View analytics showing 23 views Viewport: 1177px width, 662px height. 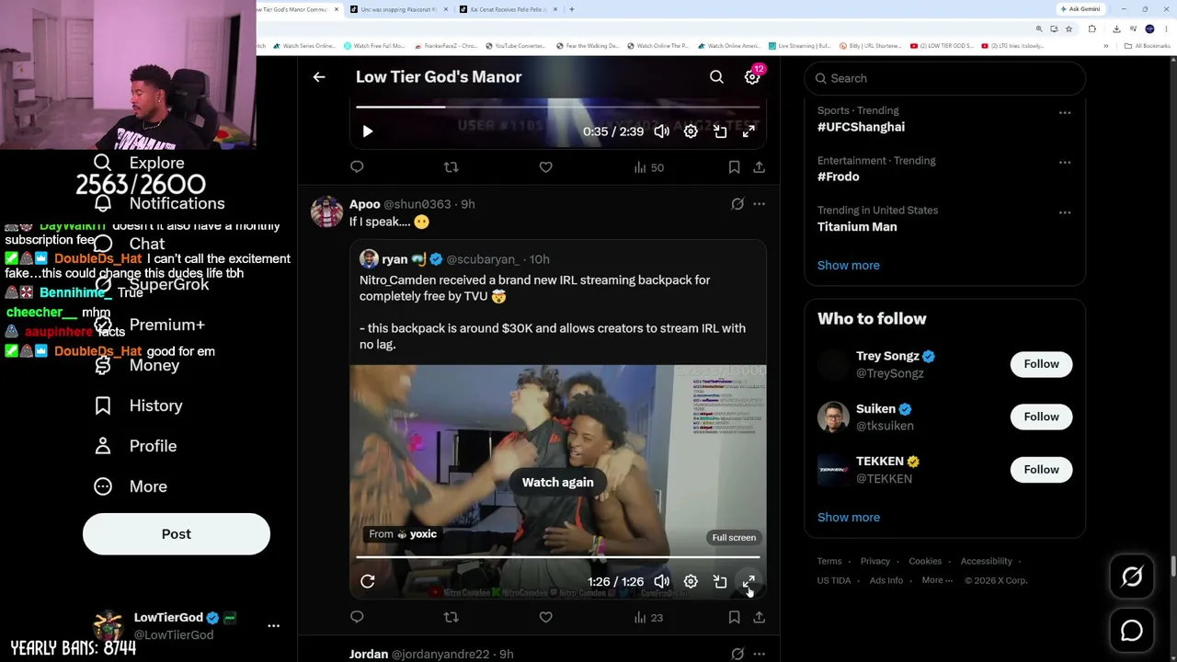[648, 617]
